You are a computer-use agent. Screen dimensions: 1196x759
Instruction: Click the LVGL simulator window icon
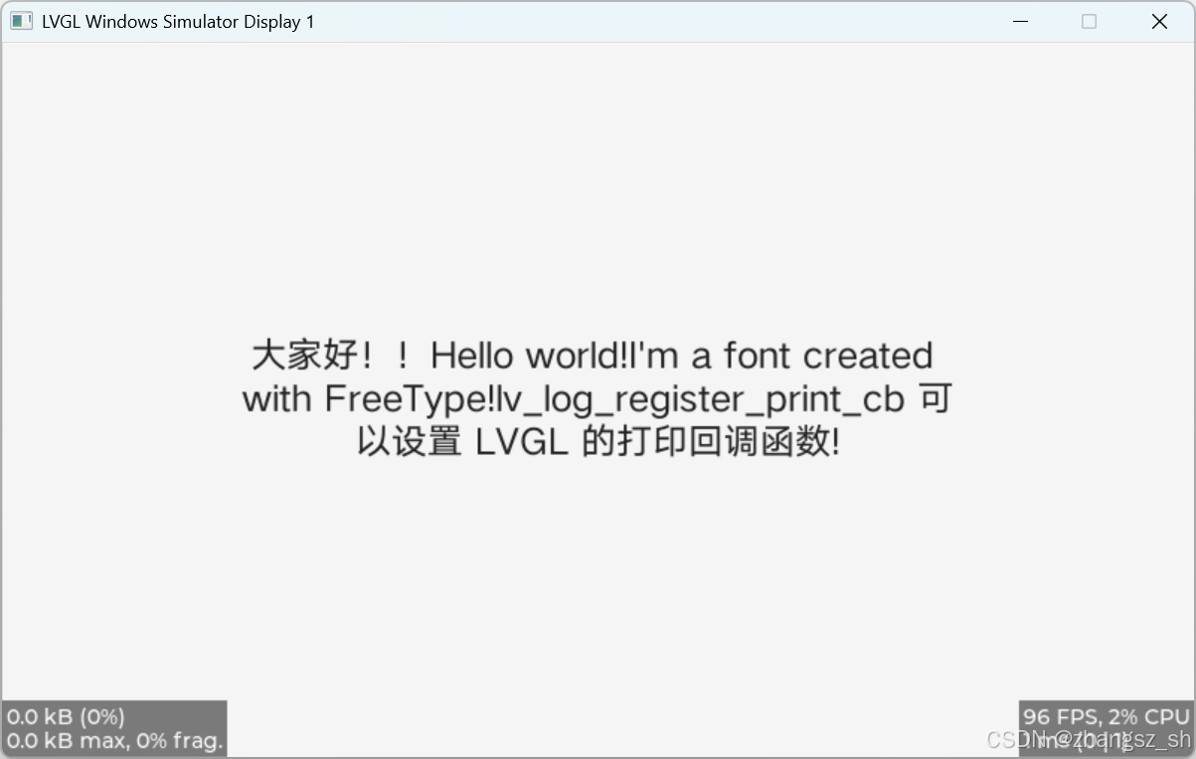point(21,21)
